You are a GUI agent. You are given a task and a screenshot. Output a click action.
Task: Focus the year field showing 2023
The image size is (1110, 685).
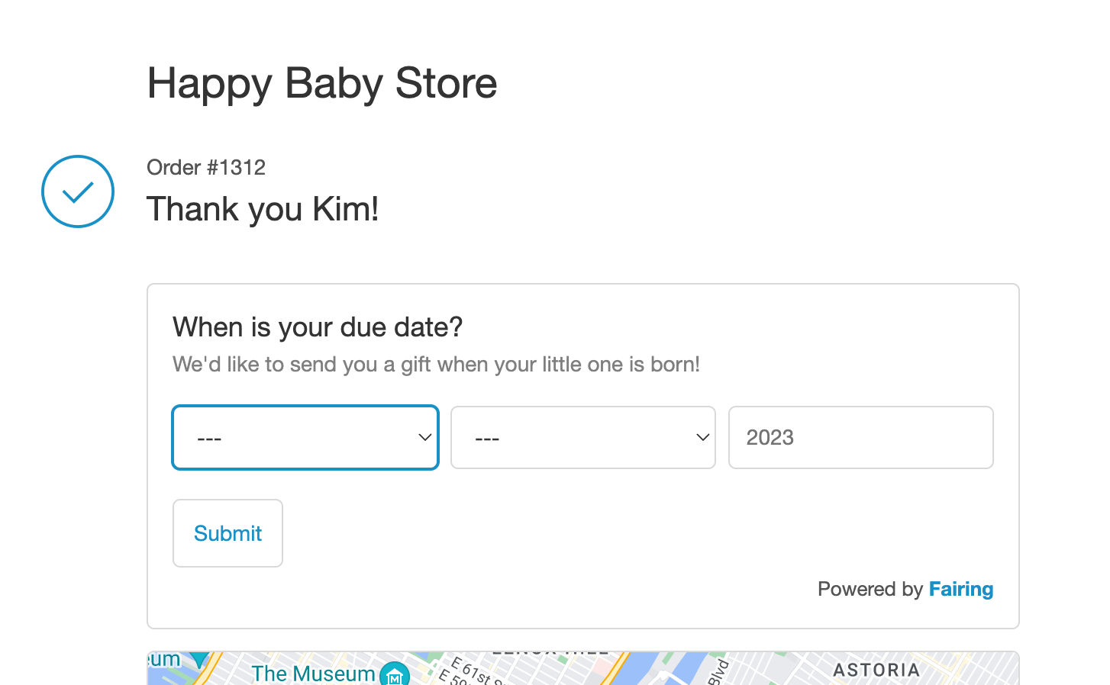(x=860, y=438)
